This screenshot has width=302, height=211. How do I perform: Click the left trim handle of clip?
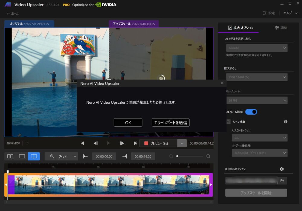[x=6, y=185]
